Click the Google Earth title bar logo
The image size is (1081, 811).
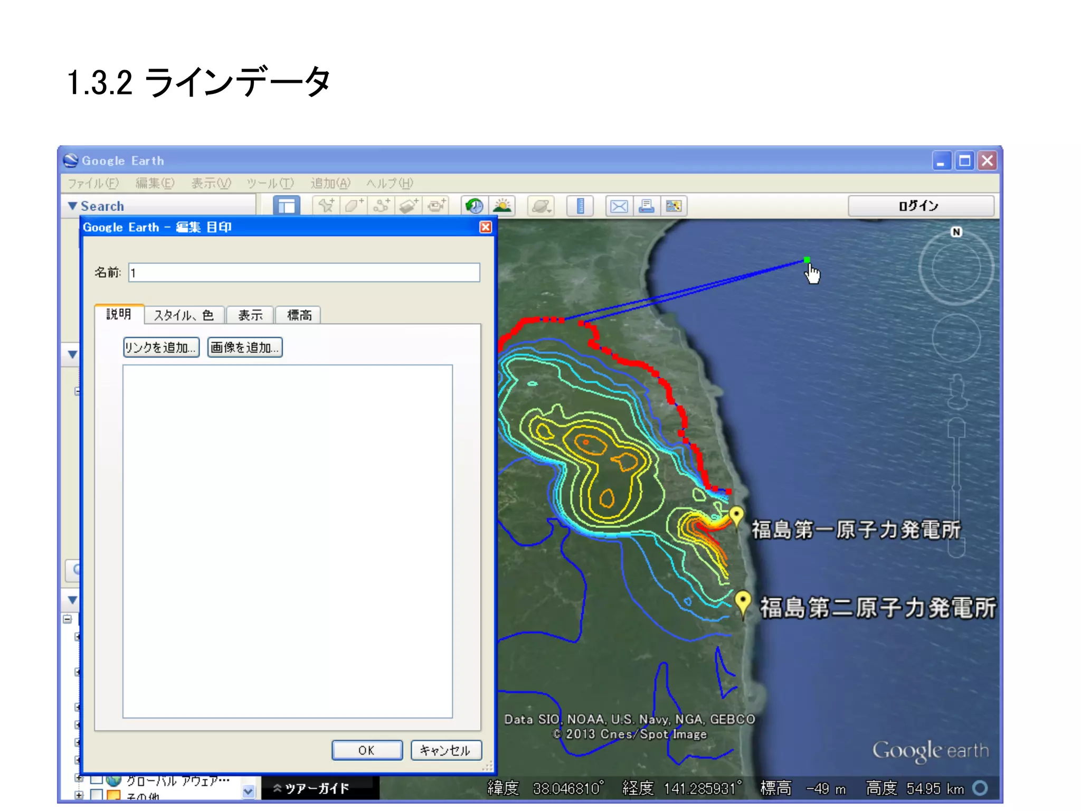pyautogui.click(x=70, y=160)
